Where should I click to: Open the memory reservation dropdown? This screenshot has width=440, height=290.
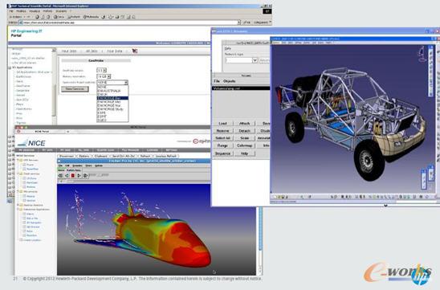point(104,76)
